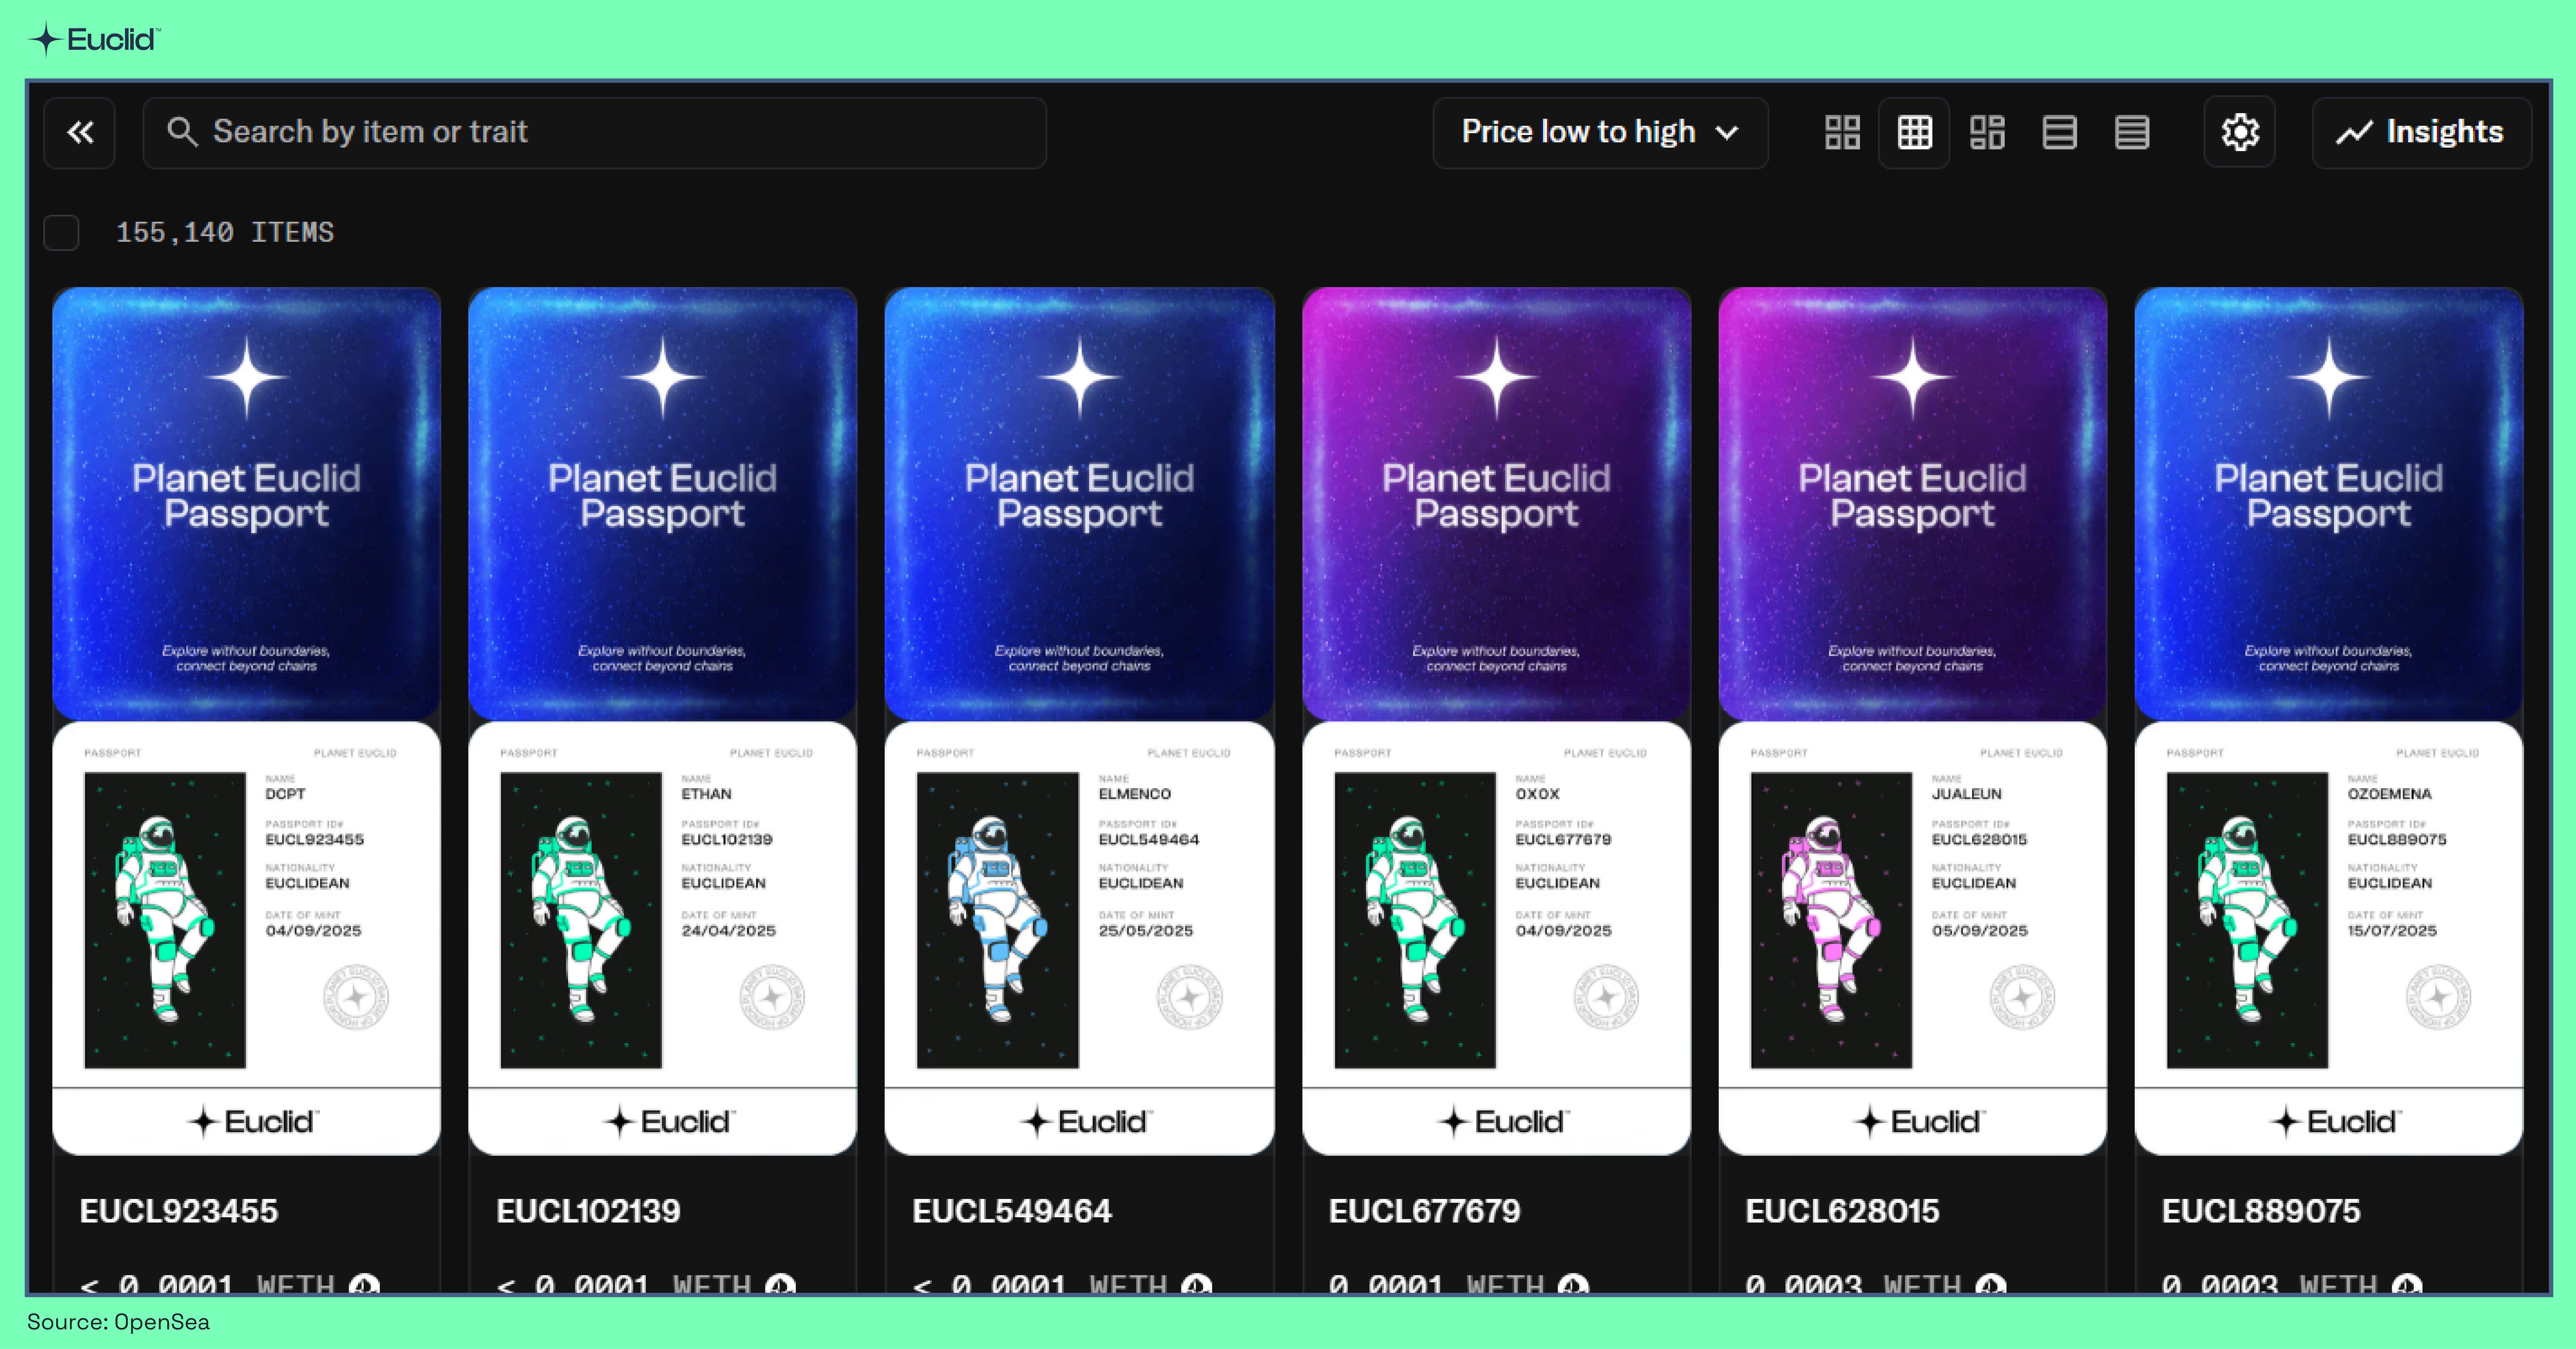Image resolution: width=2576 pixels, height=1349 pixels.
Task: Open the EUCL549464 item title
Action: [x=1012, y=1211]
